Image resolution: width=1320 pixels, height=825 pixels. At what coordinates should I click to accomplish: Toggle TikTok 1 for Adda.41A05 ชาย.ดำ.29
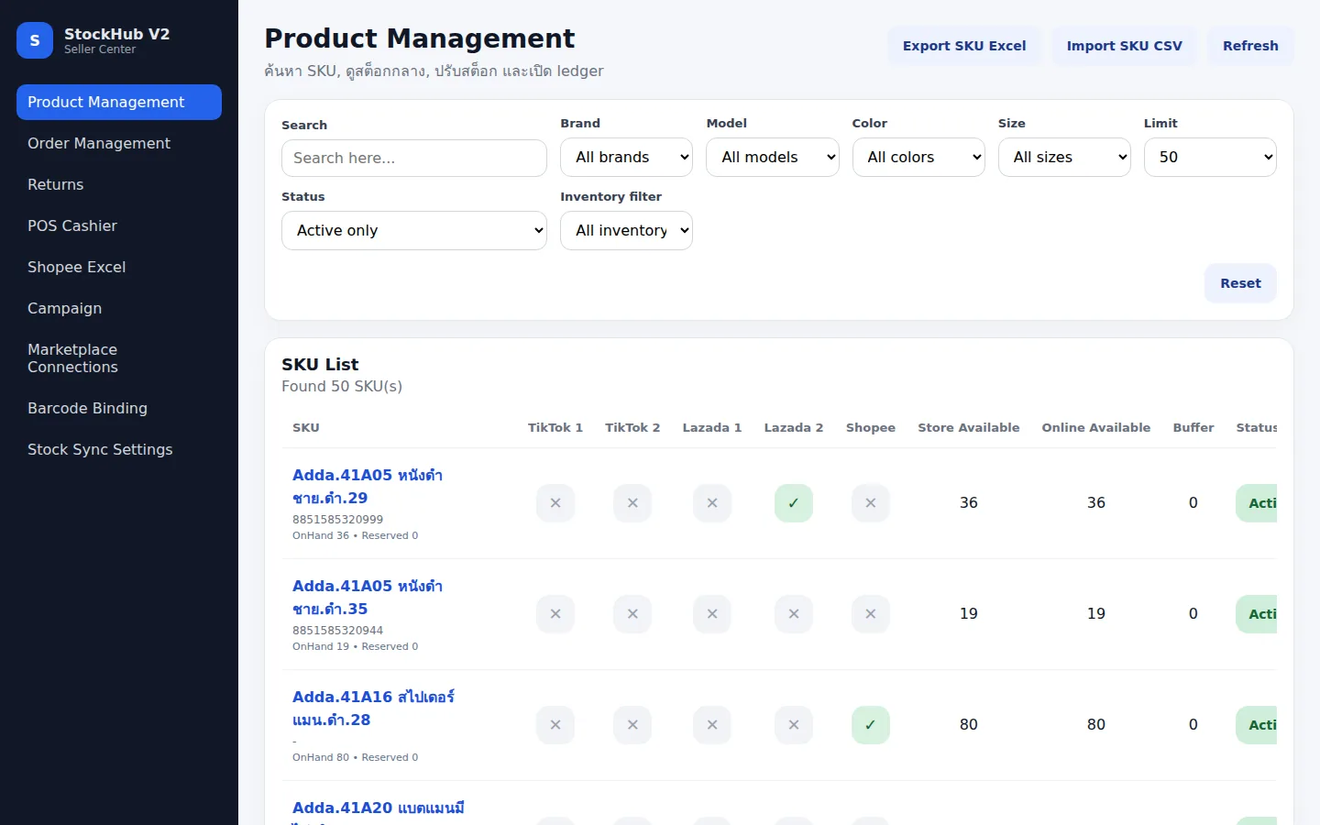click(x=555, y=503)
